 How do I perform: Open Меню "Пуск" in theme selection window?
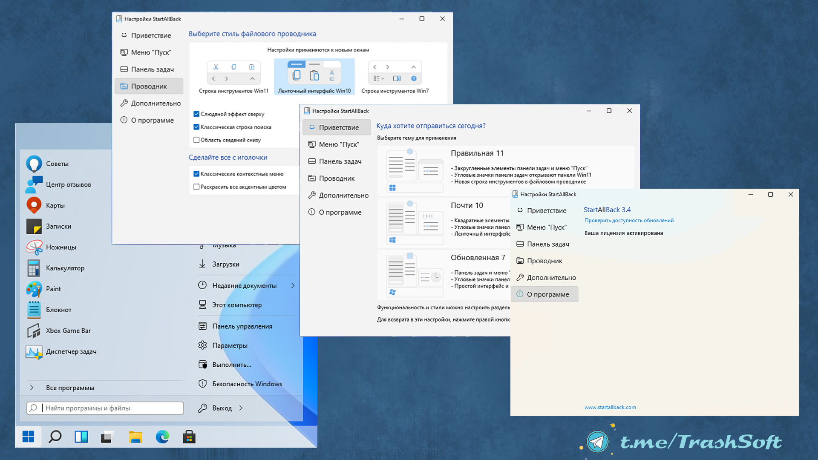[337, 144]
